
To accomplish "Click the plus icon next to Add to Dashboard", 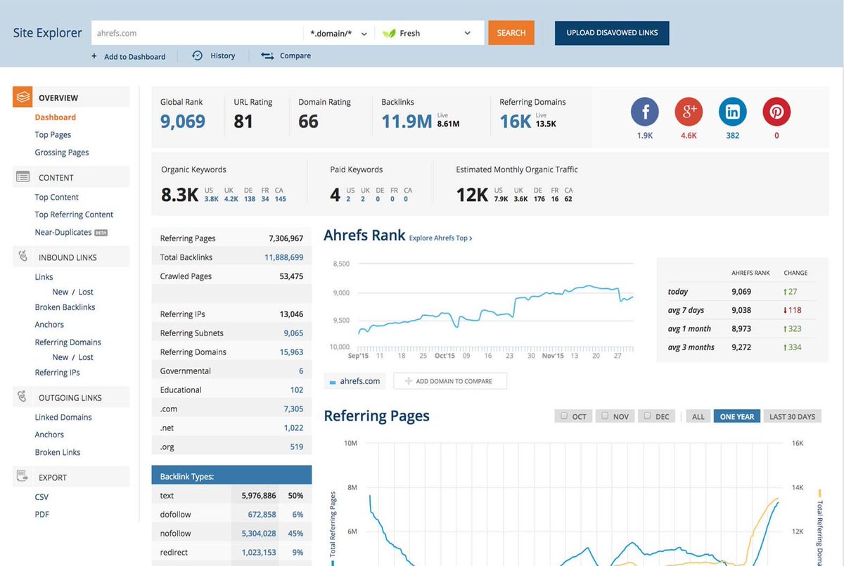I will 94,56.
